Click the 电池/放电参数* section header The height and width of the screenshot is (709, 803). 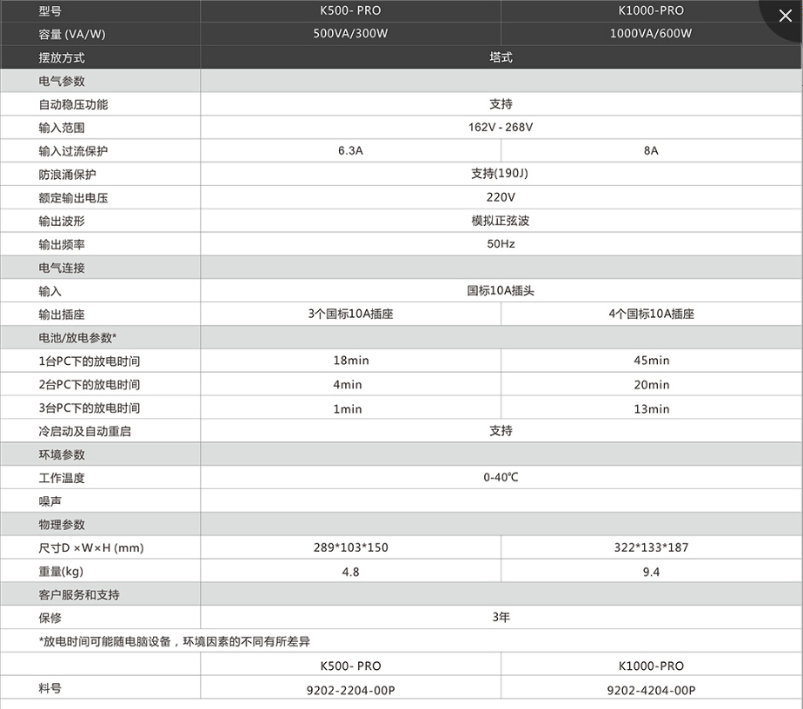[x=77, y=337]
